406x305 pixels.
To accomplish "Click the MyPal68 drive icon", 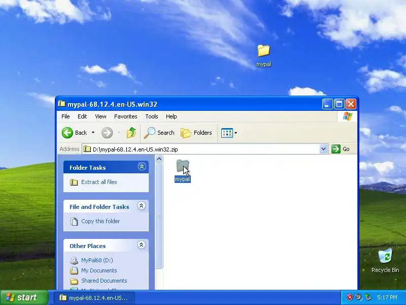I will (x=74, y=260).
